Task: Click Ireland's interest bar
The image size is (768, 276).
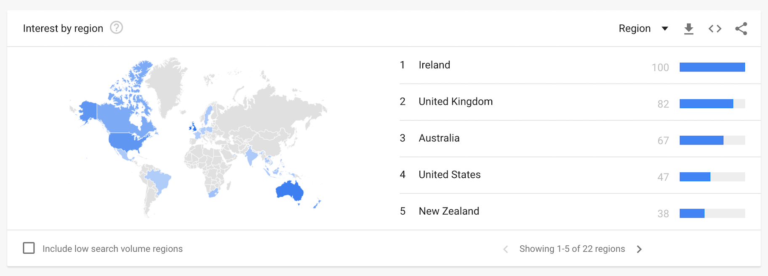Action: coord(712,67)
